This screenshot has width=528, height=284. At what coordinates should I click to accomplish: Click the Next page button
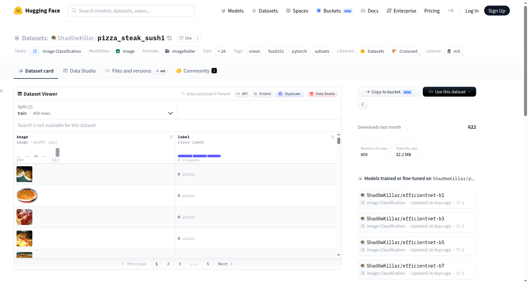tap(225, 264)
